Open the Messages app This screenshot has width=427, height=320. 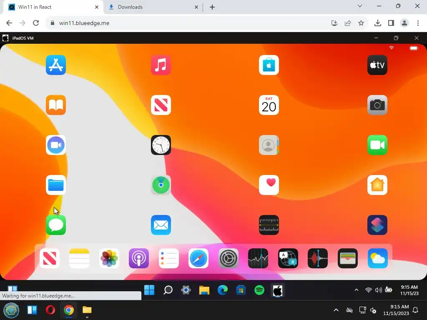56,225
